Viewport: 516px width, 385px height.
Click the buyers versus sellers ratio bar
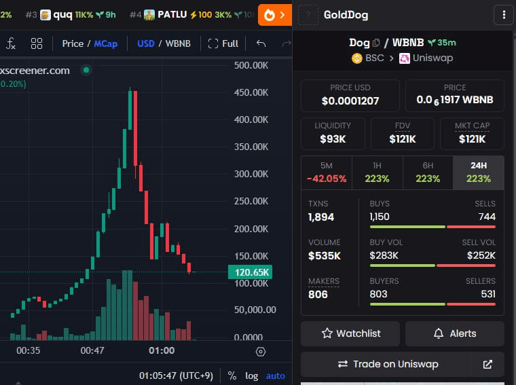click(432, 304)
